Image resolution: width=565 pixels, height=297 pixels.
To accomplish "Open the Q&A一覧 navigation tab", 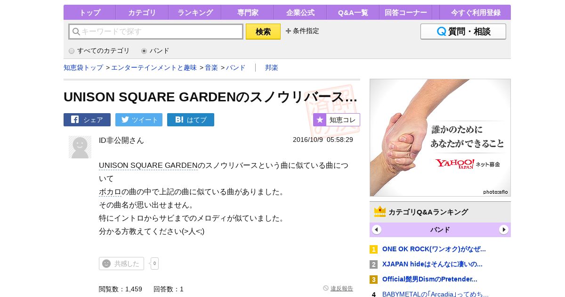I will click(353, 13).
